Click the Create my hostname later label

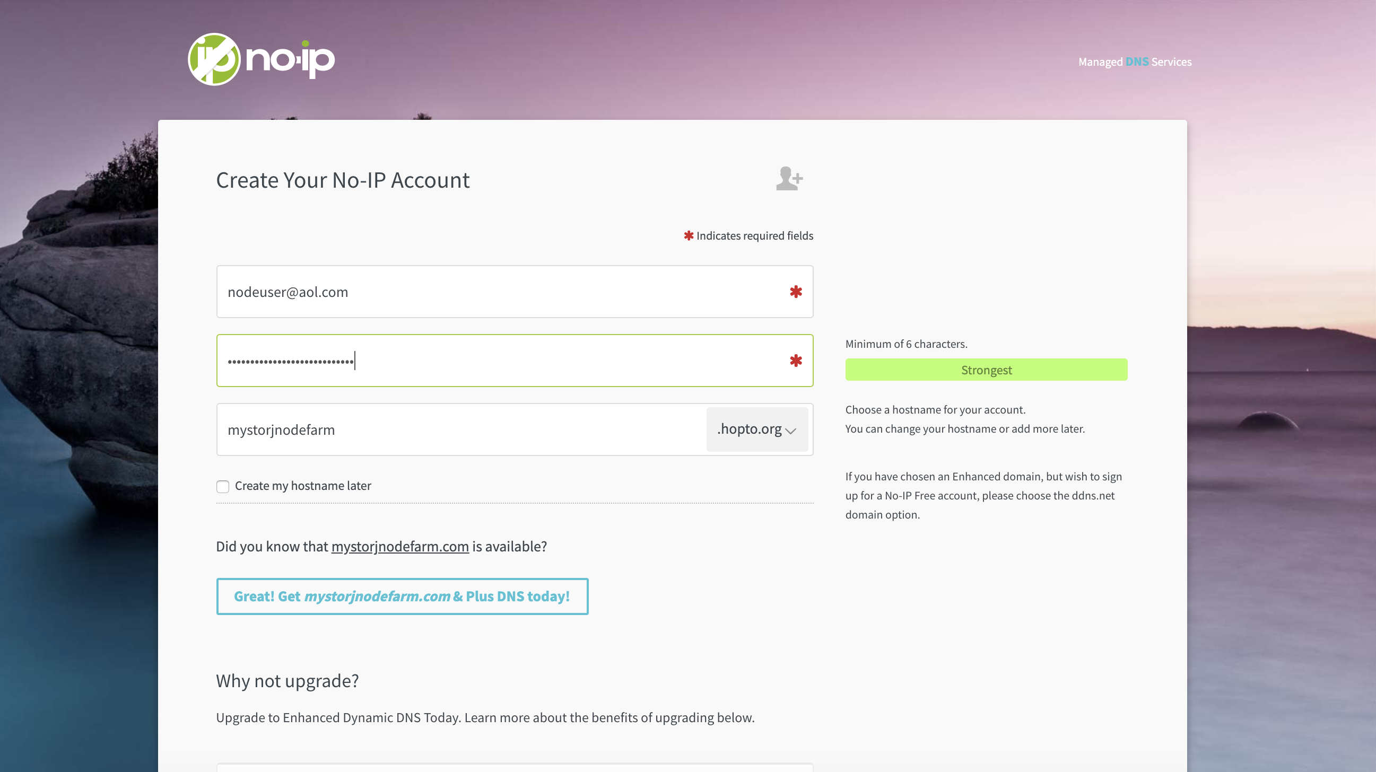point(303,485)
